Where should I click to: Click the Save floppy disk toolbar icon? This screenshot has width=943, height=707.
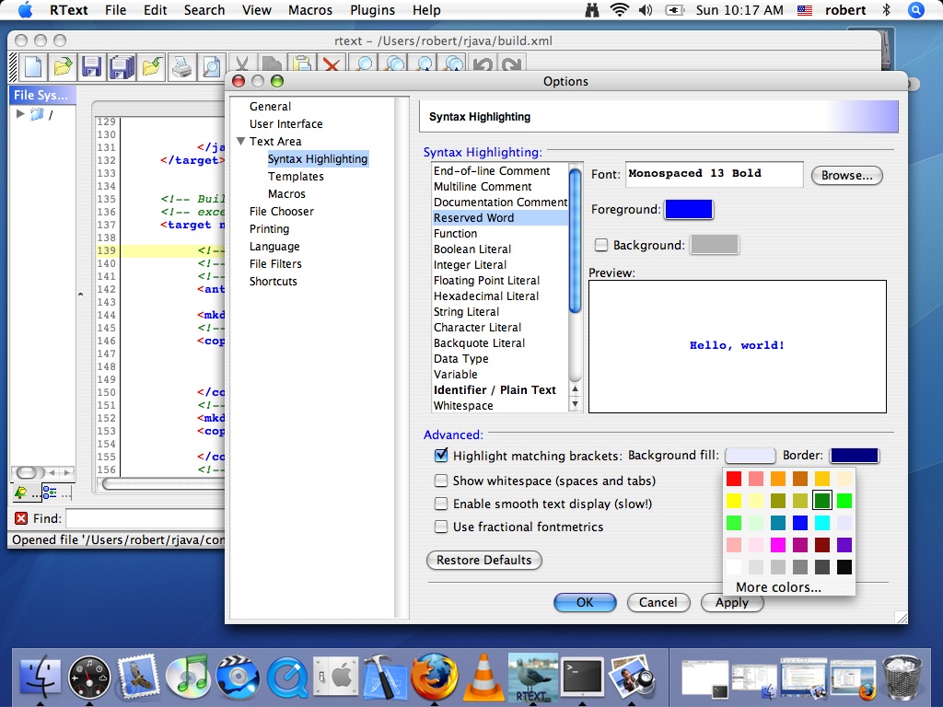[x=91, y=66]
